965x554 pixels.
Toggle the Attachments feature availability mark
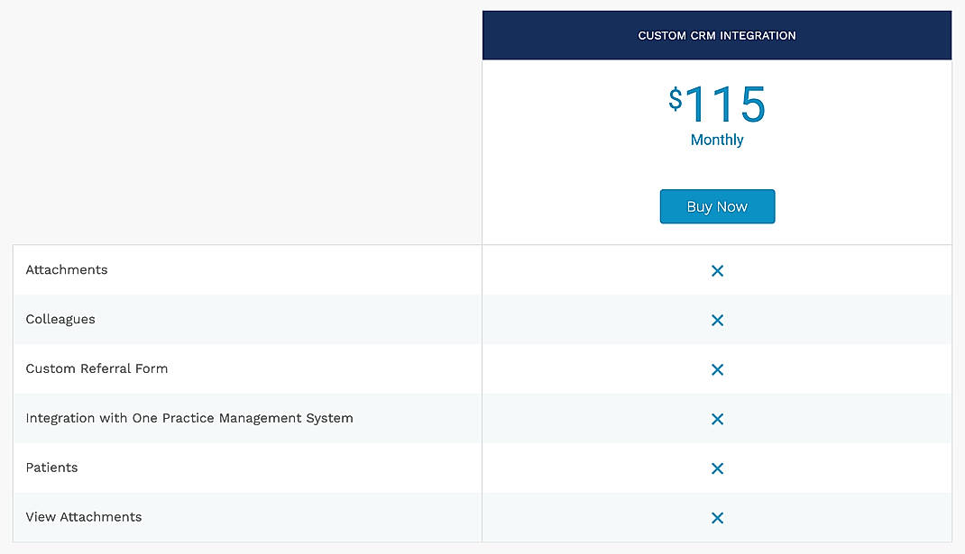click(x=717, y=270)
